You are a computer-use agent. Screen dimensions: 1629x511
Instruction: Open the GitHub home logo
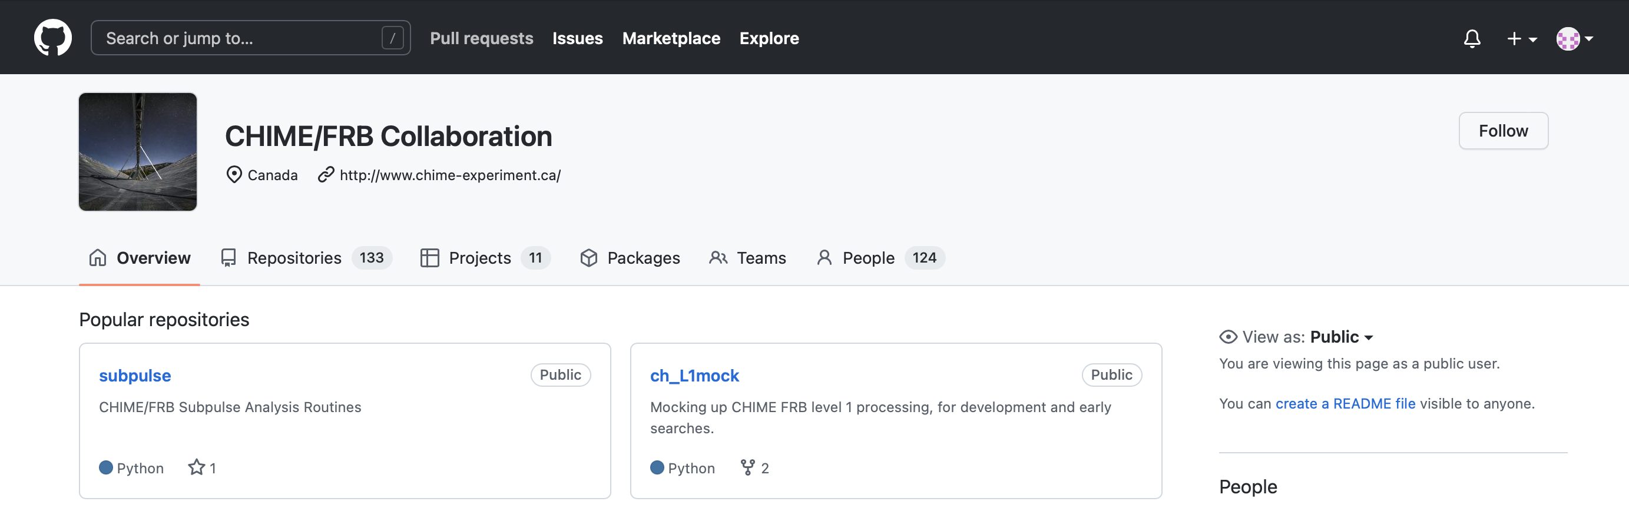click(x=52, y=38)
